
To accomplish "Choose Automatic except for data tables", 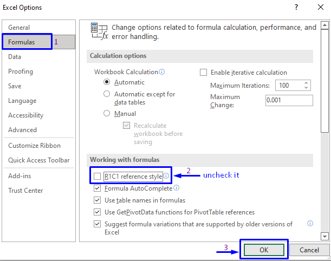I will [x=107, y=94].
